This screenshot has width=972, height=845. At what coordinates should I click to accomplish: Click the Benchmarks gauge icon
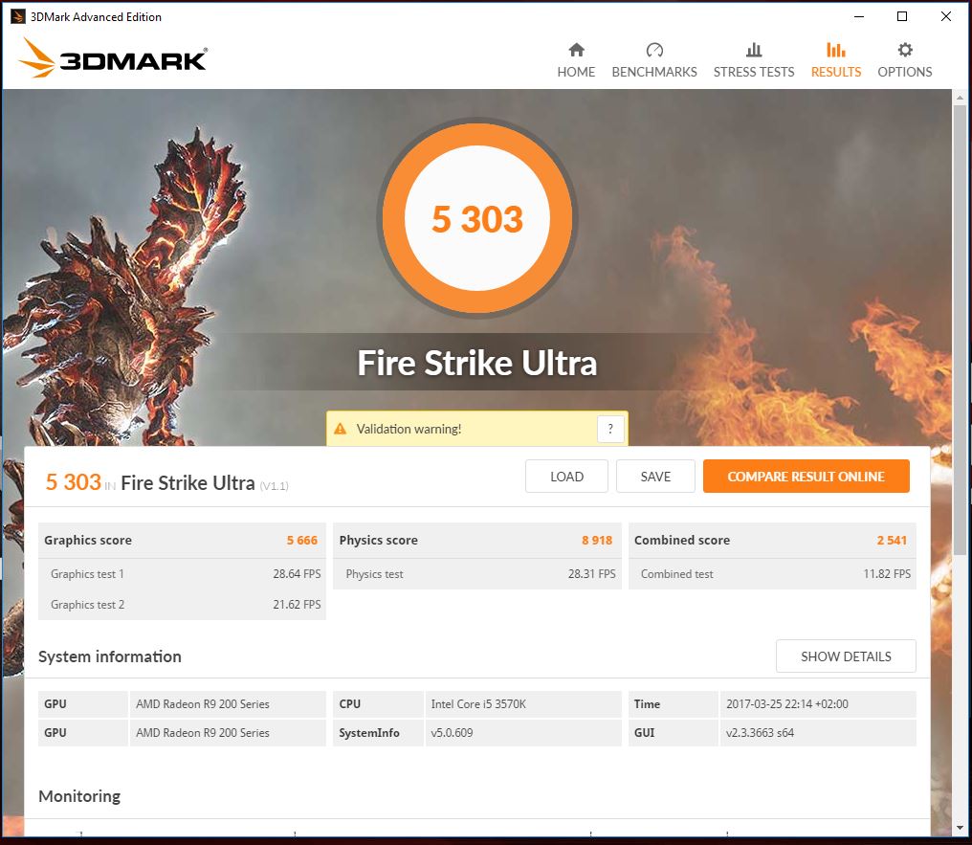coord(654,50)
